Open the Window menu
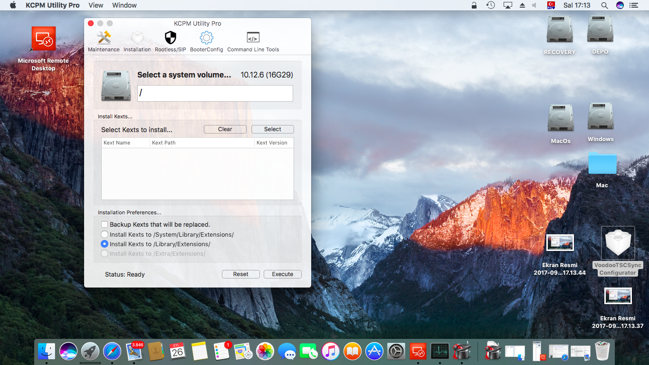 [124, 5]
